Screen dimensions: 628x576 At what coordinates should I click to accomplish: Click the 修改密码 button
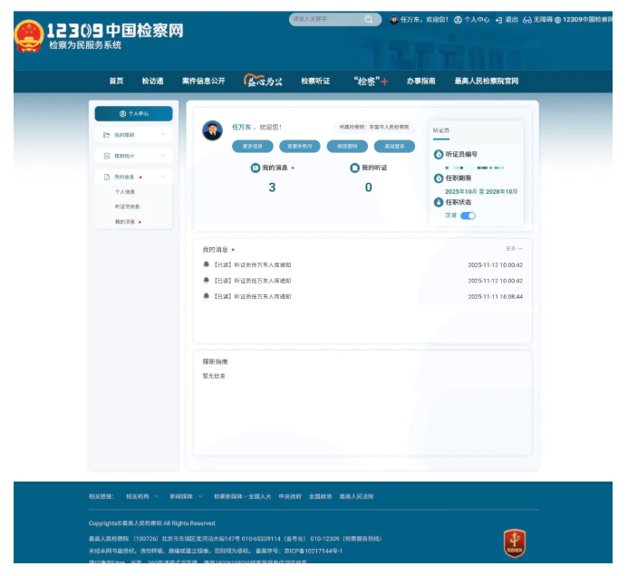348,146
